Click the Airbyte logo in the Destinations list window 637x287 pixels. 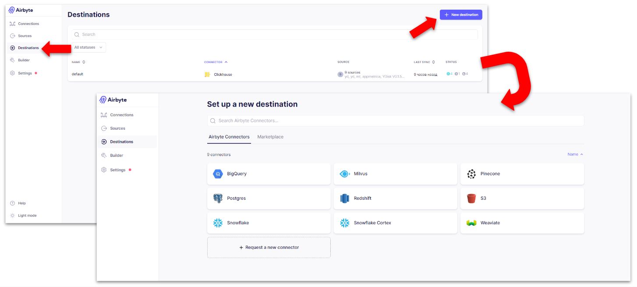tap(21, 10)
